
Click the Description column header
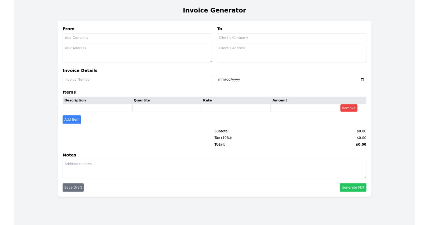(x=75, y=100)
